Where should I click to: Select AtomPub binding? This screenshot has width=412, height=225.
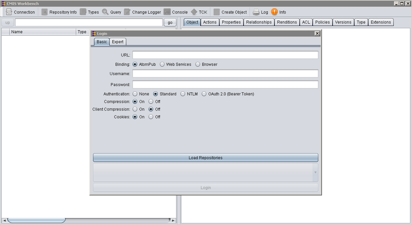point(135,64)
